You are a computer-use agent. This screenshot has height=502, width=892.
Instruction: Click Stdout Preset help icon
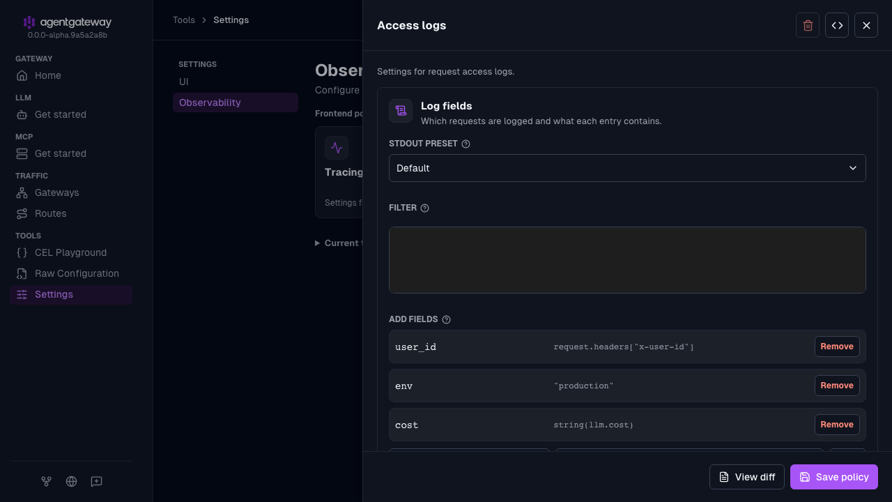pyautogui.click(x=466, y=144)
